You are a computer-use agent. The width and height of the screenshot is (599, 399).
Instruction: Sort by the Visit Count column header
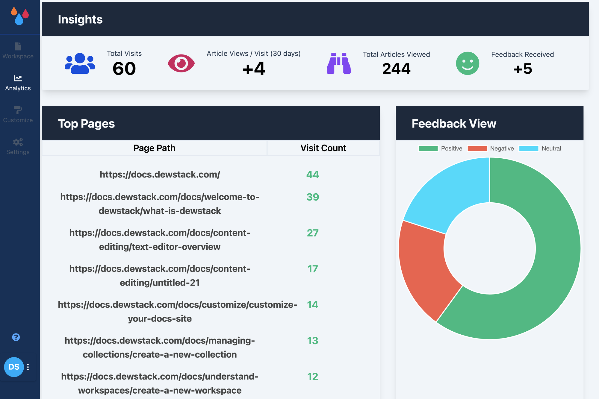click(323, 148)
